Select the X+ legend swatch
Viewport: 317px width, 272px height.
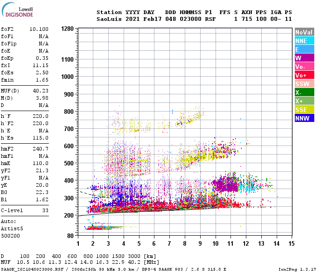point(304,101)
